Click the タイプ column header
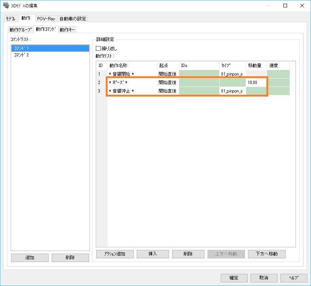The height and width of the screenshot is (286, 311). [233, 66]
